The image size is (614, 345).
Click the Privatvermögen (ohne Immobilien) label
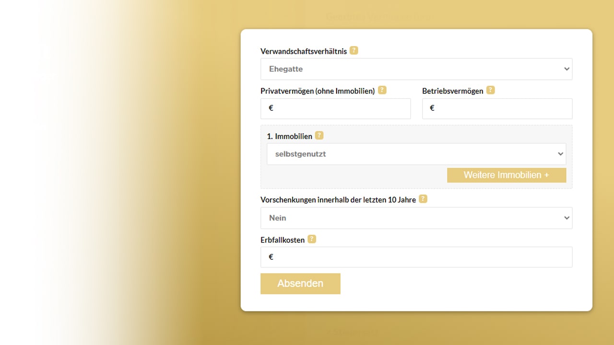click(317, 91)
